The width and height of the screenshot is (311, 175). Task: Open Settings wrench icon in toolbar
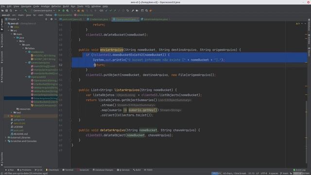pos(133,11)
